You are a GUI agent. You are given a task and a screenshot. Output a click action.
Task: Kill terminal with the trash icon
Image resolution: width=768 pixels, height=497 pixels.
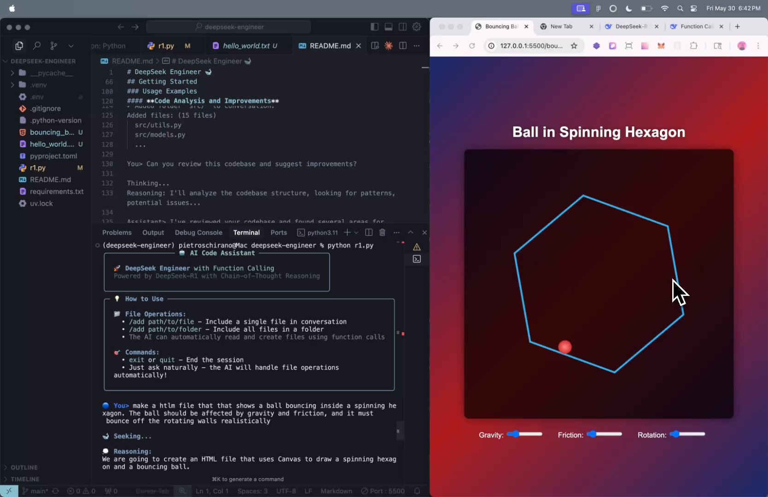coord(382,232)
